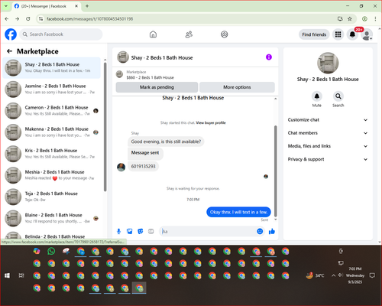Click the Facebook logo icon
Screen dimensions: 382x306
[x=11, y=34]
